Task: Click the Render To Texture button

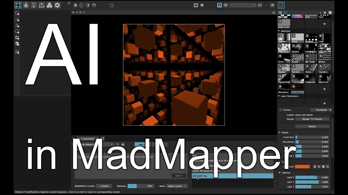Action: (312, 119)
